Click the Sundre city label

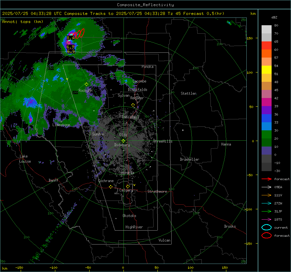[x=98, y=134]
